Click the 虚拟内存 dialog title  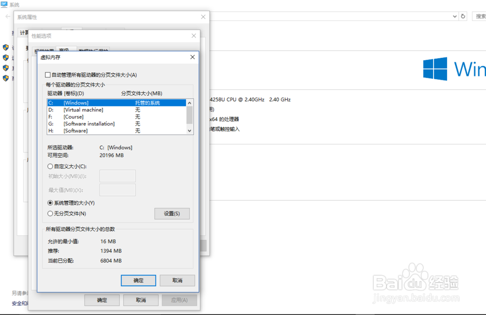(x=51, y=57)
